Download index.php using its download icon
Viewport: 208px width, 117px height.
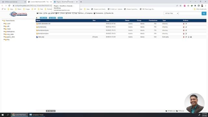point(191,37)
